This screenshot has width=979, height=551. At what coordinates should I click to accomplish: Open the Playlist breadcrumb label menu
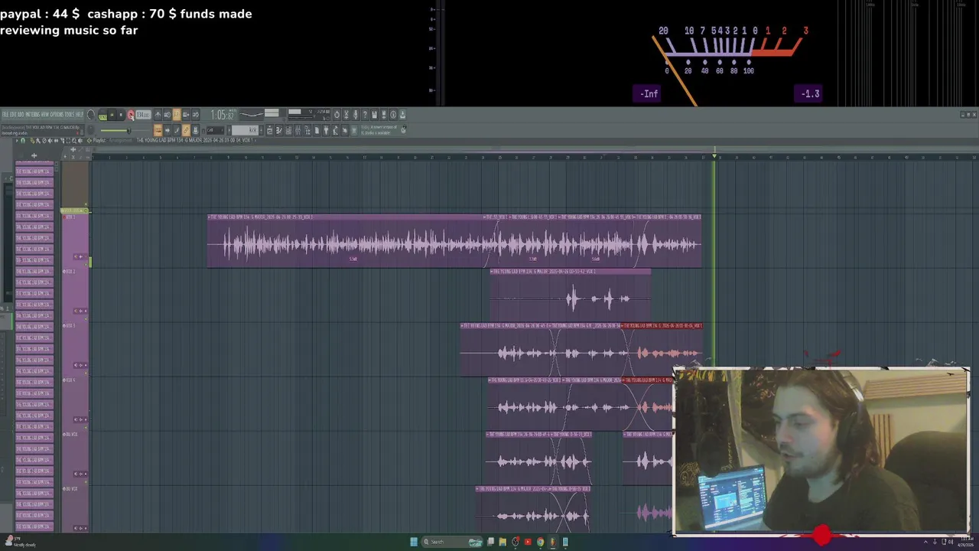point(99,141)
